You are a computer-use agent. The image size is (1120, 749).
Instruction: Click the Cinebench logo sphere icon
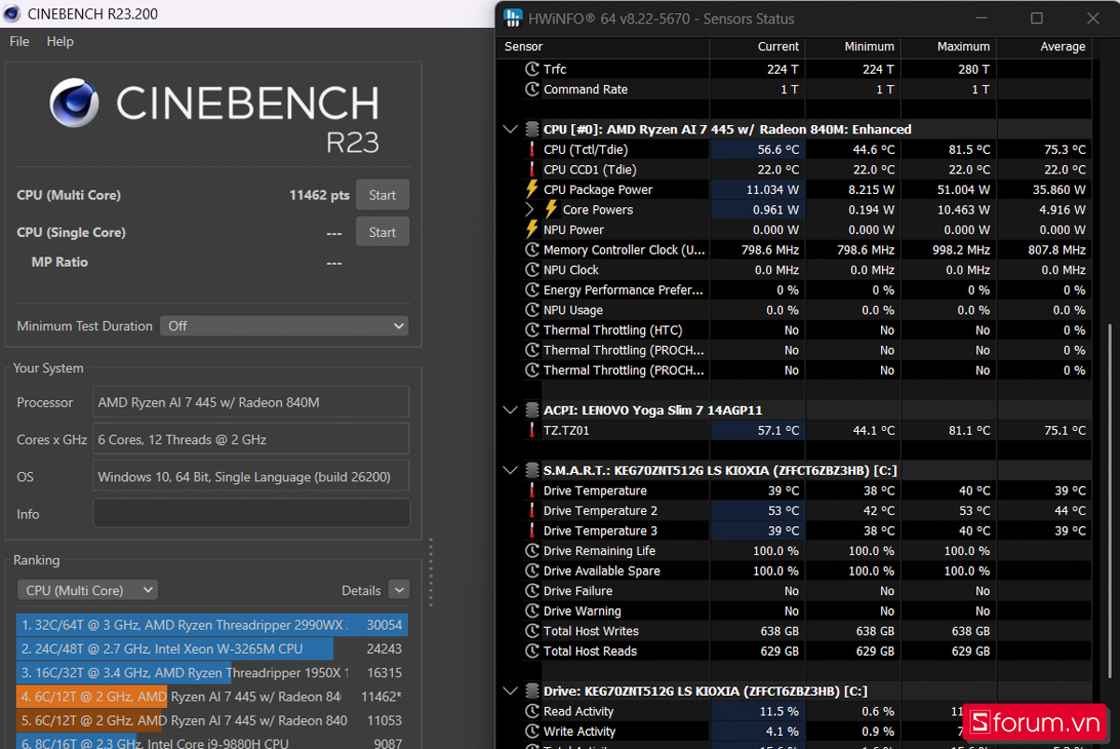click(75, 103)
